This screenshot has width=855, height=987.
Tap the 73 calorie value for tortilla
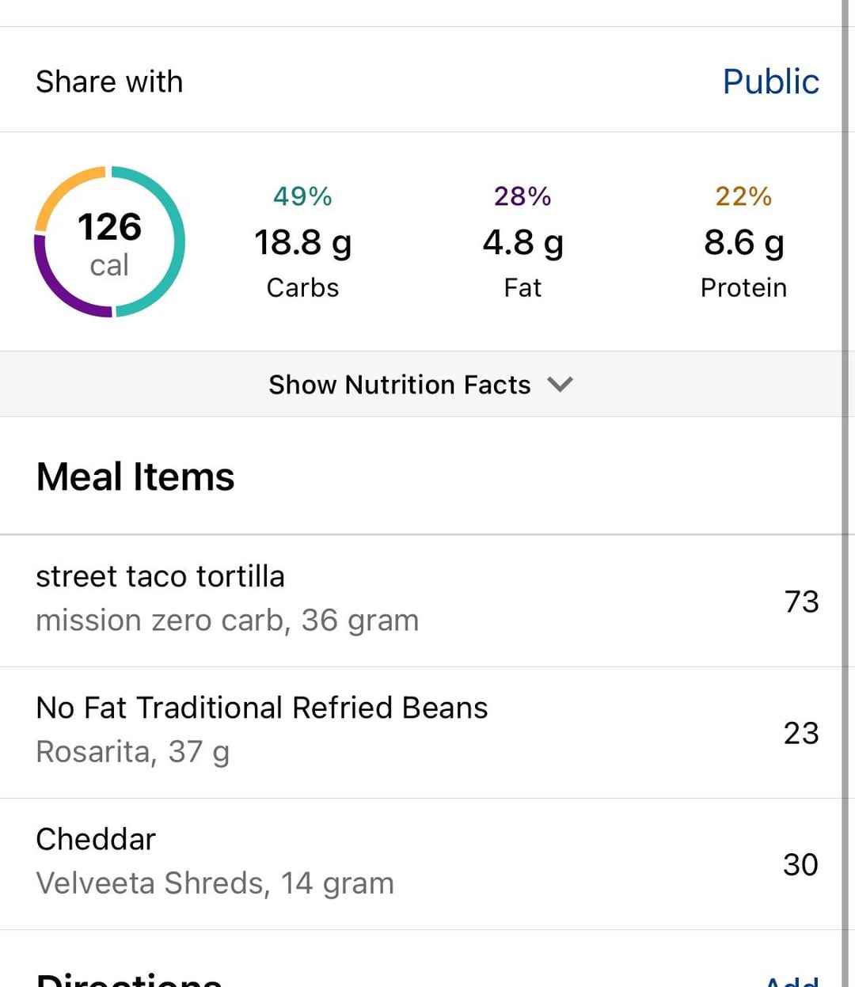click(x=801, y=602)
